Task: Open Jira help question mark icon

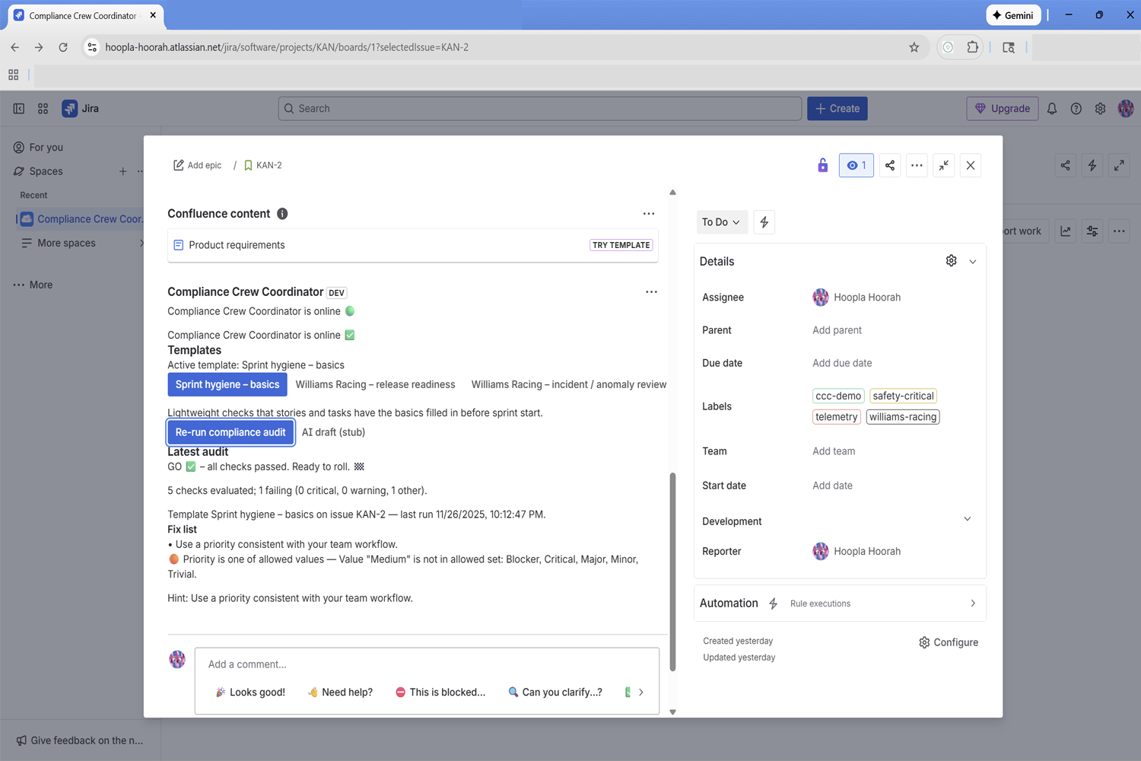Action: 1076,109
